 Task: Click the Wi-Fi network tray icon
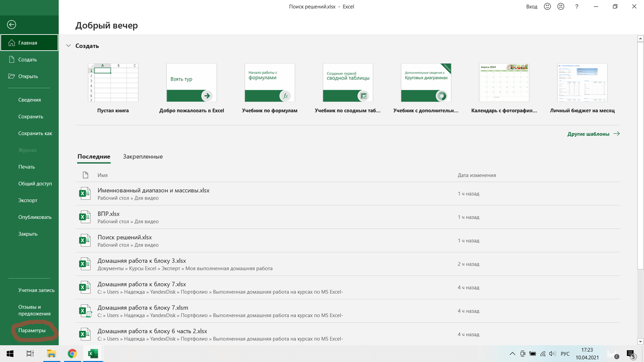[543, 354]
